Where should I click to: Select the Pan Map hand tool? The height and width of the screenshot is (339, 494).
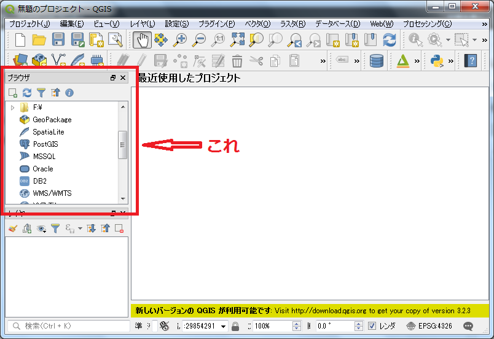(142, 40)
